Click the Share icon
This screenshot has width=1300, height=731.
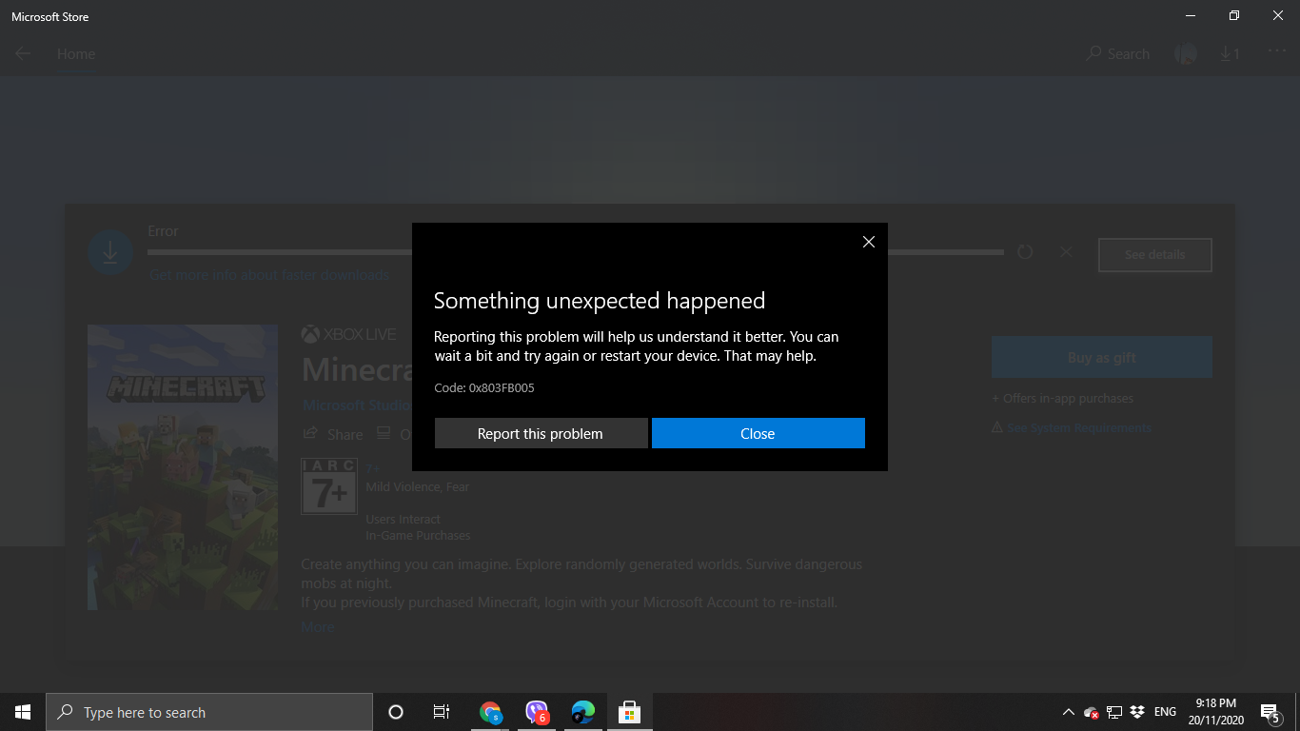pos(310,433)
